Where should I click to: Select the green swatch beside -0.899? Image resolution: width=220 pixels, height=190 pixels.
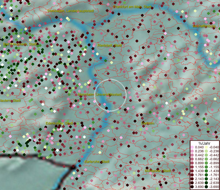tap(206, 163)
